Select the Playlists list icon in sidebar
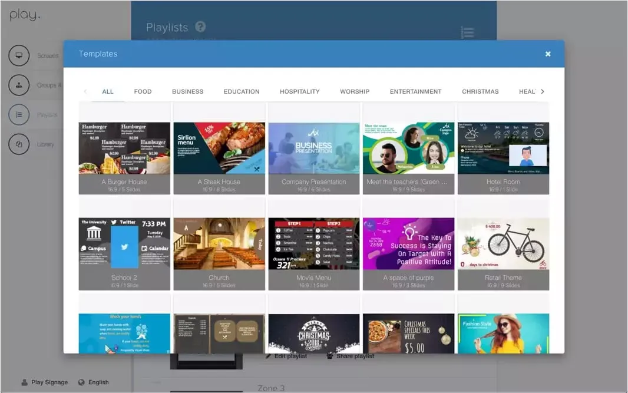Image resolution: width=628 pixels, height=393 pixels. click(19, 114)
